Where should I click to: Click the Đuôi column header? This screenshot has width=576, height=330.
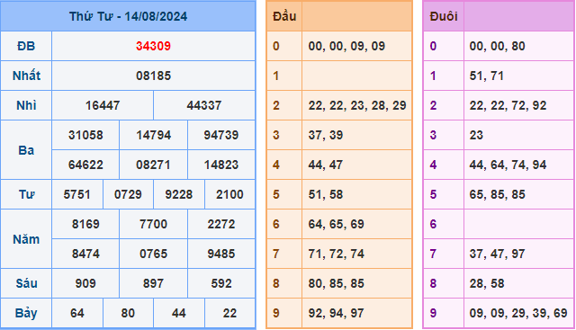444,16
